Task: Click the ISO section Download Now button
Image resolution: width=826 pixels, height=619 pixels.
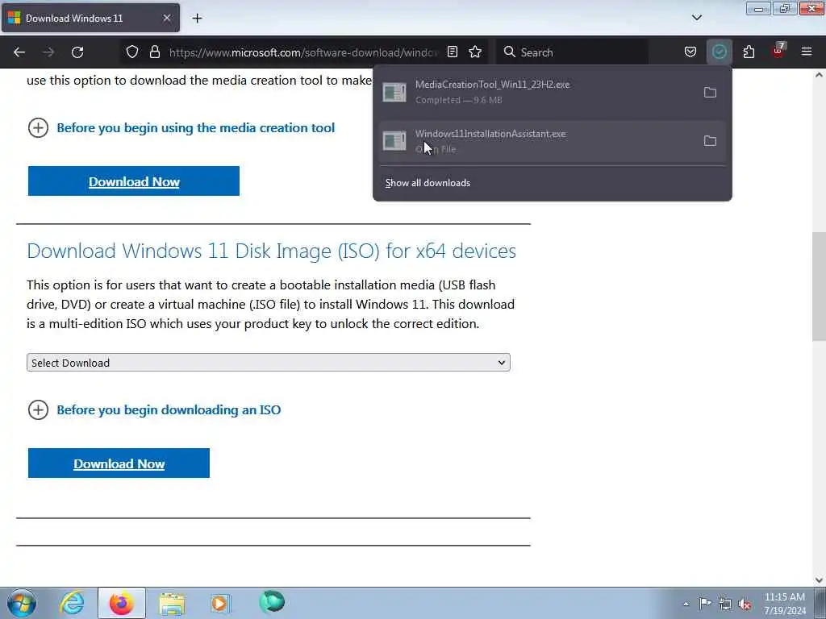Action: [x=119, y=463]
